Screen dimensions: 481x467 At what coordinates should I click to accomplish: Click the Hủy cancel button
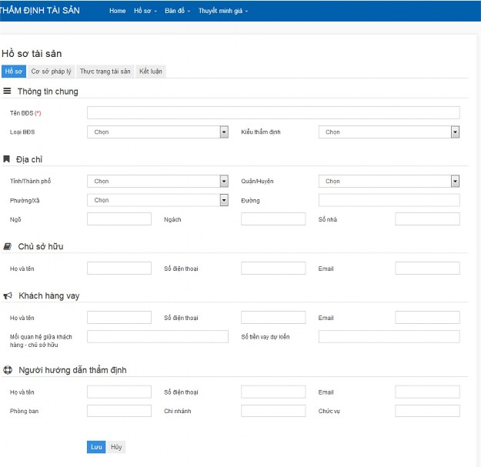pyautogui.click(x=116, y=447)
